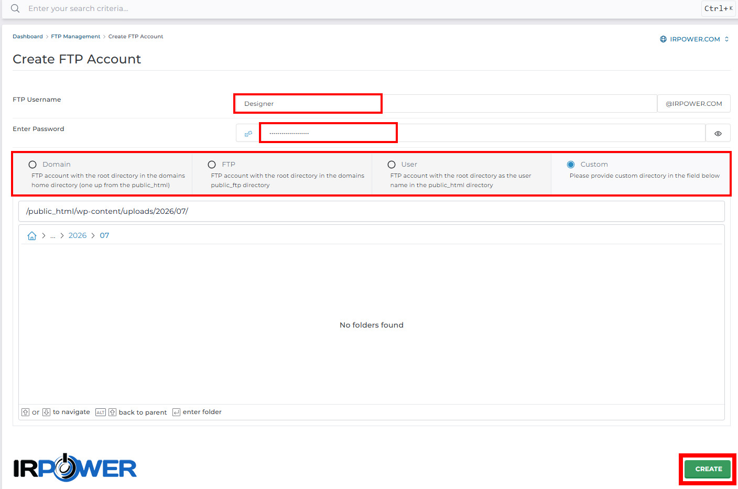Click the FTP Username input field
The image size is (738, 489).
pos(446,104)
